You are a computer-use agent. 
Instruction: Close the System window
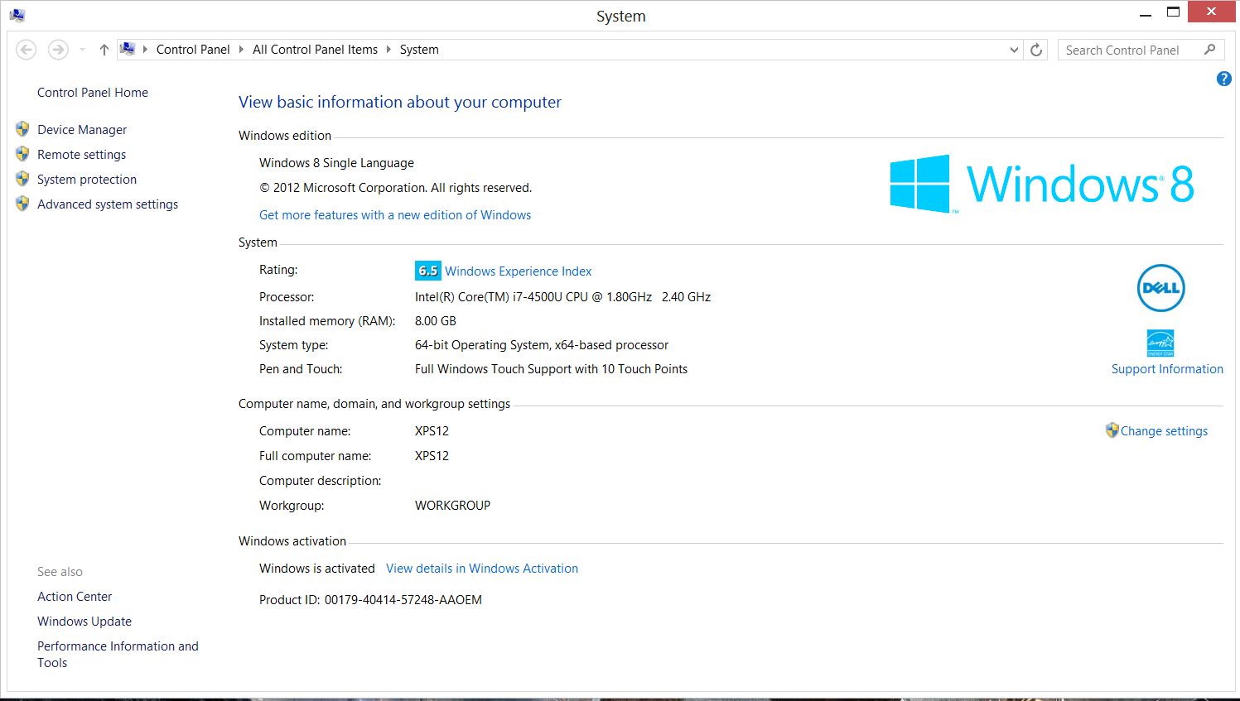coord(1211,12)
